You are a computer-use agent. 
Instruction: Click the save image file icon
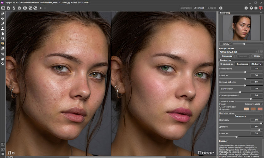point(14,8)
